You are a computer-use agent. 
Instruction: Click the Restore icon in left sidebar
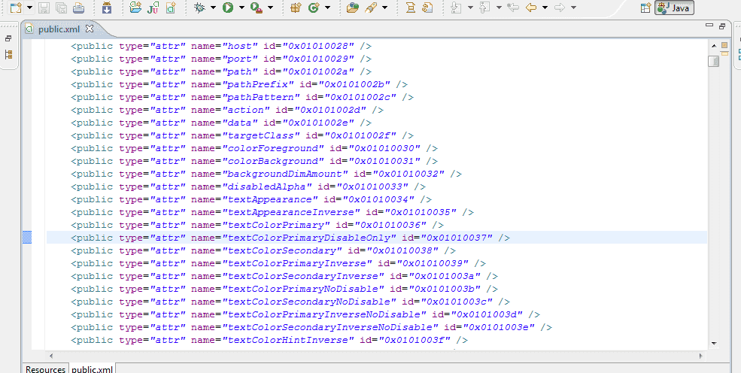point(8,38)
